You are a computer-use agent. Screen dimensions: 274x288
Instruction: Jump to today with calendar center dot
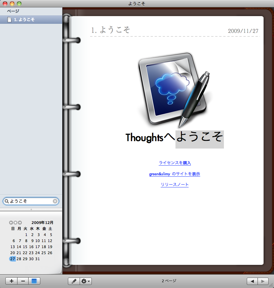(x=15, y=223)
